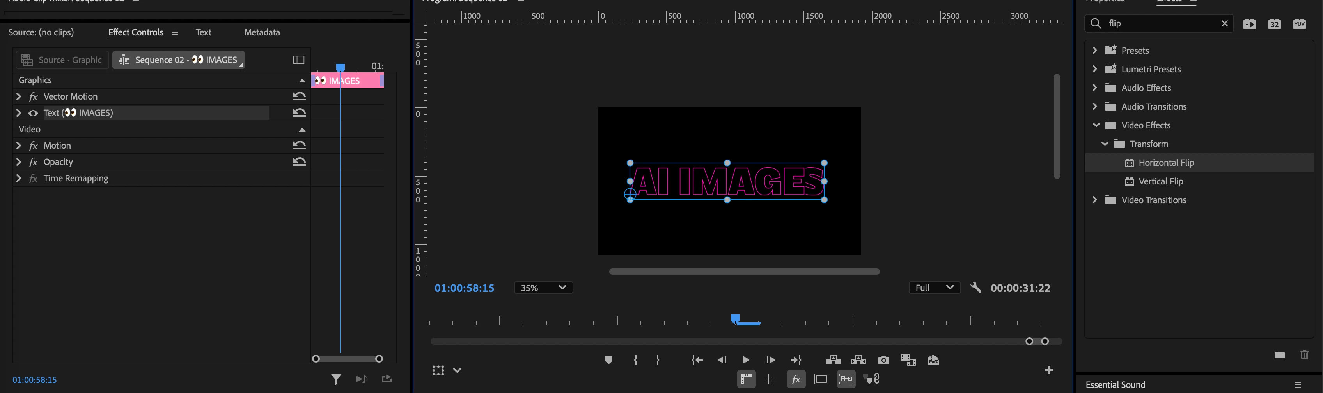
Task: Export a frame with the camera icon
Action: [x=883, y=360]
